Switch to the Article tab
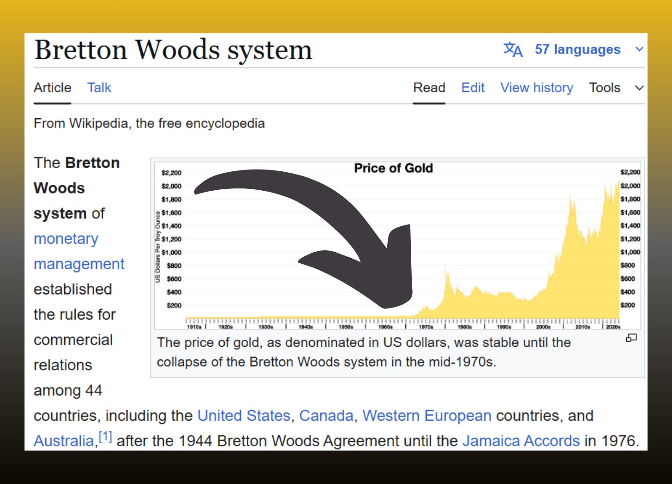672x484 pixels. pos(53,88)
